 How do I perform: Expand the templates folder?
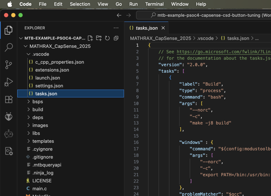point(29,141)
